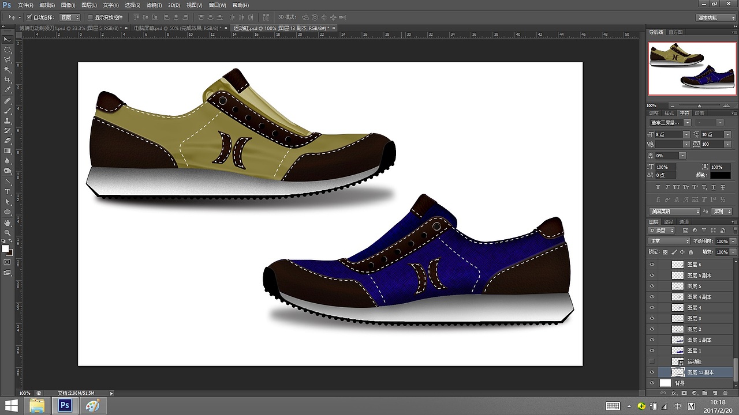Create a new layer group
Image resolution: width=739 pixels, height=415 pixels.
pos(704,393)
